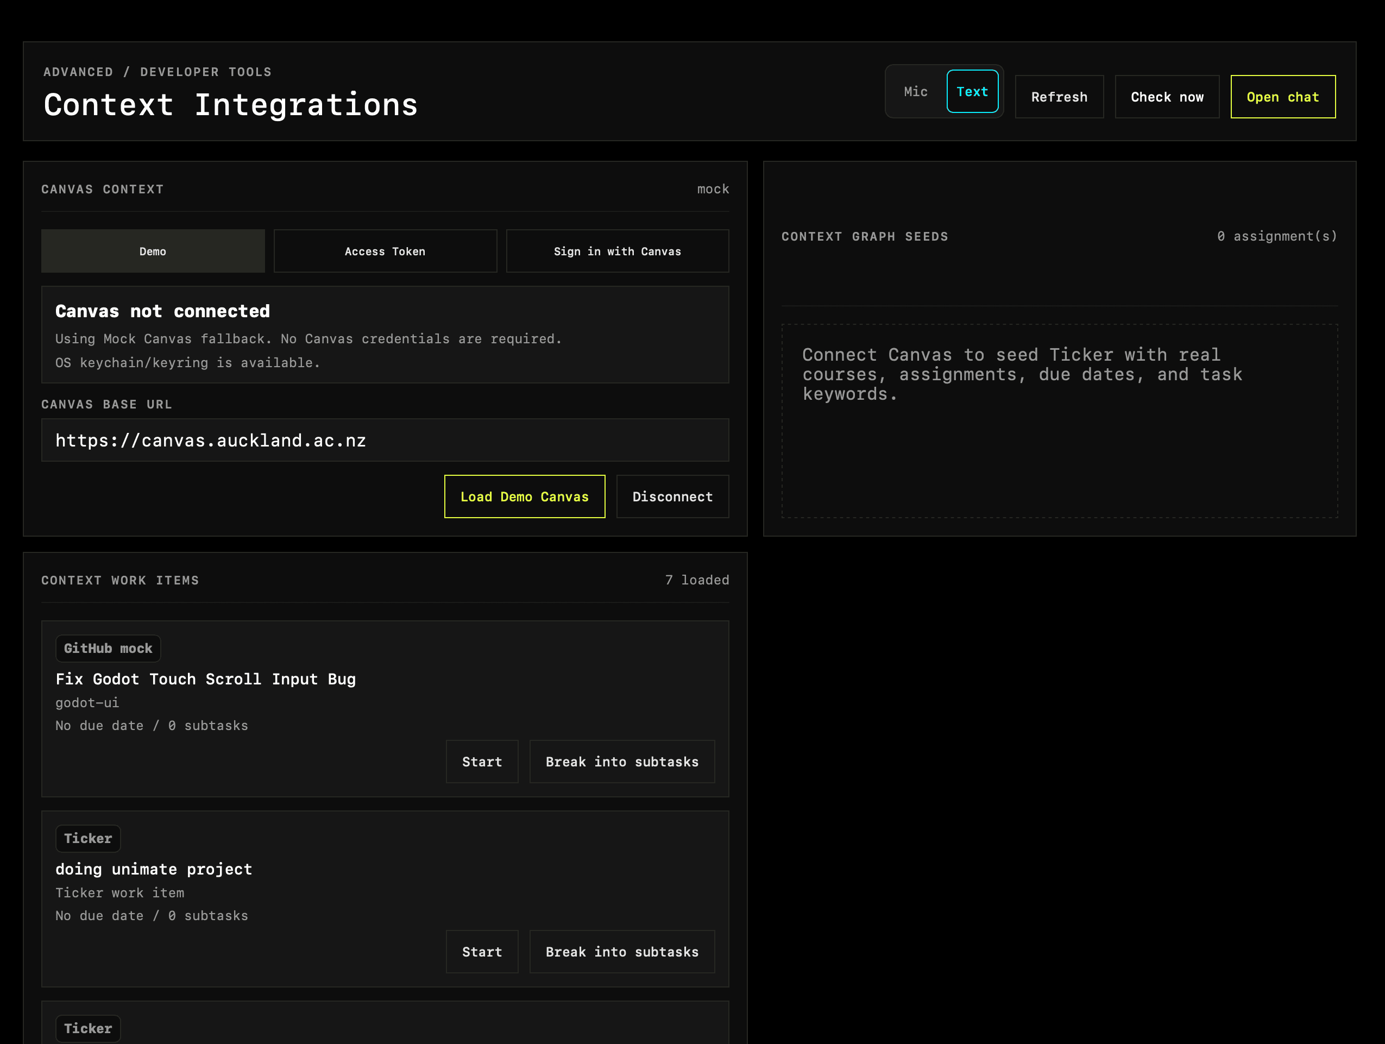Click the Canvas not connected heading
The height and width of the screenshot is (1044, 1385).
coord(163,311)
